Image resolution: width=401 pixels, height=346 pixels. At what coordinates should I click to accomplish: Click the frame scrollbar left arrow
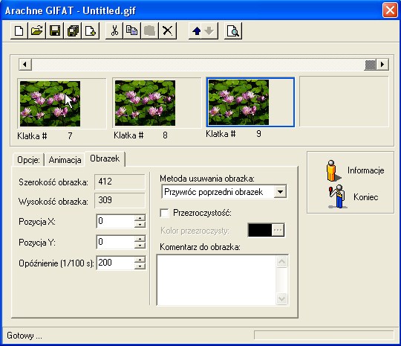25,64
